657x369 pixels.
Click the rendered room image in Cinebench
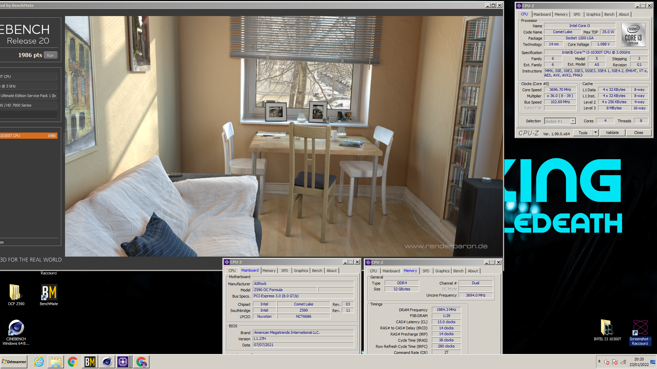tap(284, 136)
